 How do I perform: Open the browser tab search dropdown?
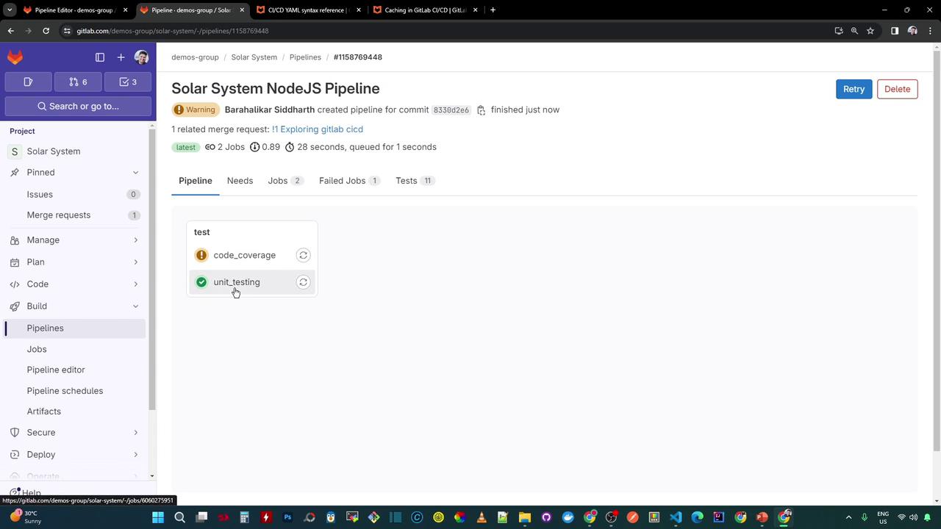(10, 10)
